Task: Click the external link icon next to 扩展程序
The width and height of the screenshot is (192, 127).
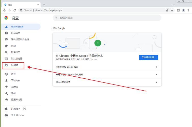Action: pyautogui.click(x=24, y=109)
